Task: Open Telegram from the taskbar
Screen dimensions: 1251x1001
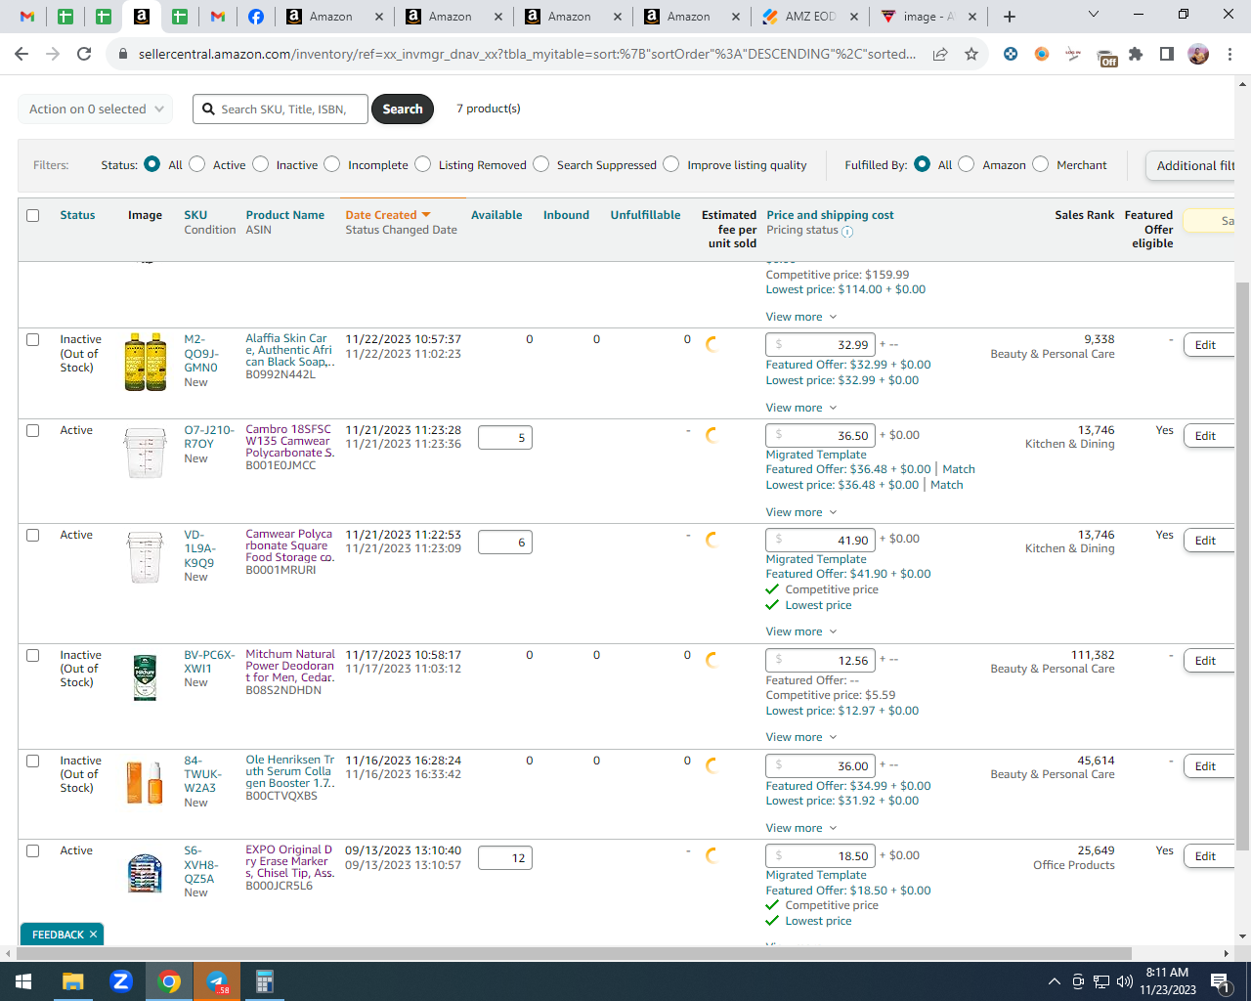Action: pyautogui.click(x=217, y=981)
